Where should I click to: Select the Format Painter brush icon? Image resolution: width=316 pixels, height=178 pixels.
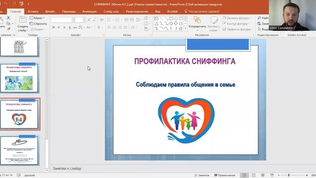8,29
